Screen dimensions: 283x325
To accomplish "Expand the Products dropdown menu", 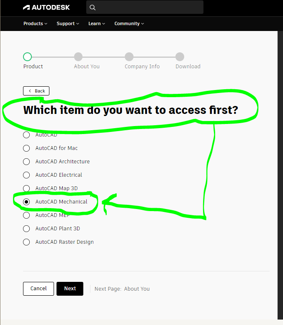I will (35, 23).
